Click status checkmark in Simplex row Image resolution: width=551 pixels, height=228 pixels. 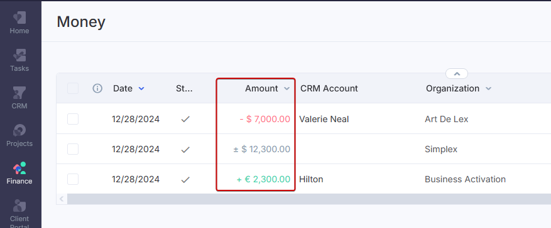185,150
